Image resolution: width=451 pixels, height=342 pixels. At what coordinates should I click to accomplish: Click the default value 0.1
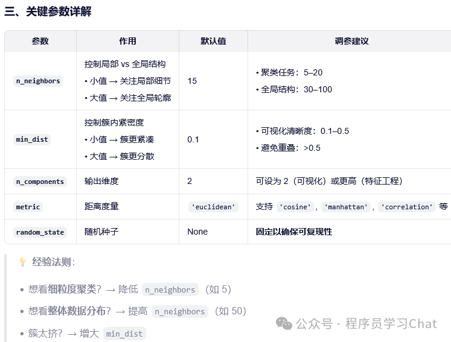(x=193, y=140)
